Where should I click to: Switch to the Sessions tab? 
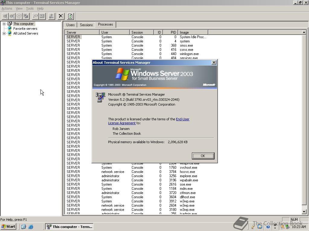(86, 25)
